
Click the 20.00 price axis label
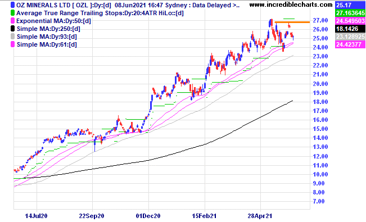(x=320, y=84)
